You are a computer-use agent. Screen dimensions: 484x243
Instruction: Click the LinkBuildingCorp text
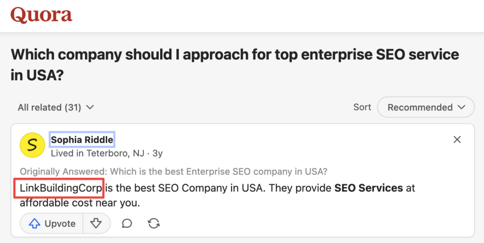click(x=61, y=188)
